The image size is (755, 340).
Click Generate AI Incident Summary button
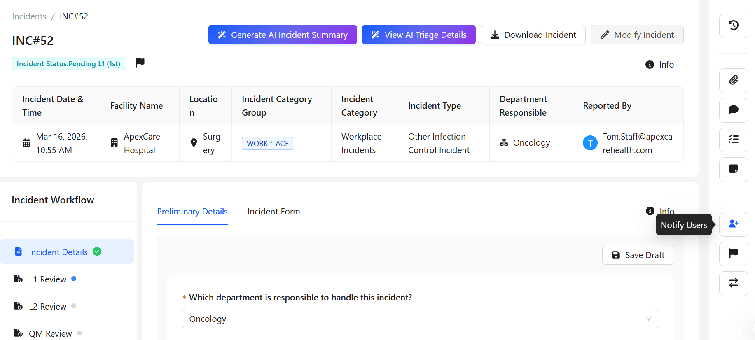pyautogui.click(x=283, y=35)
